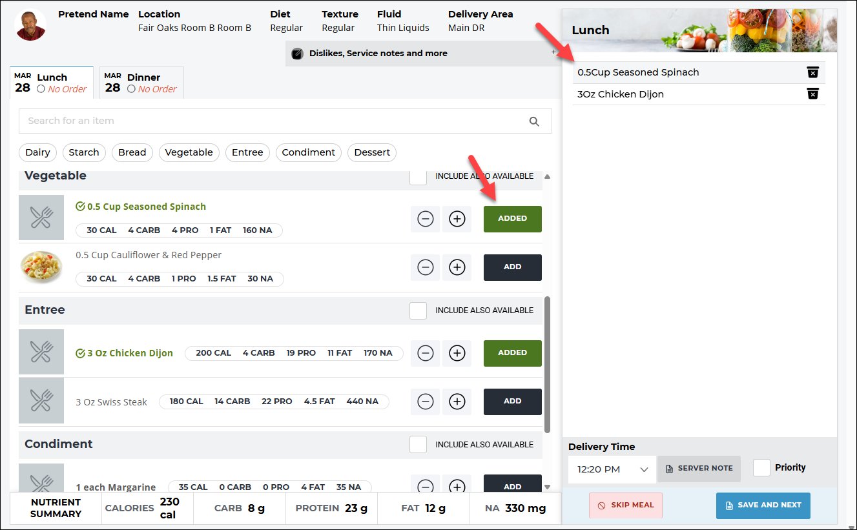Filter items by Bread
The height and width of the screenshot is (530, 857).
coord(132,152)
